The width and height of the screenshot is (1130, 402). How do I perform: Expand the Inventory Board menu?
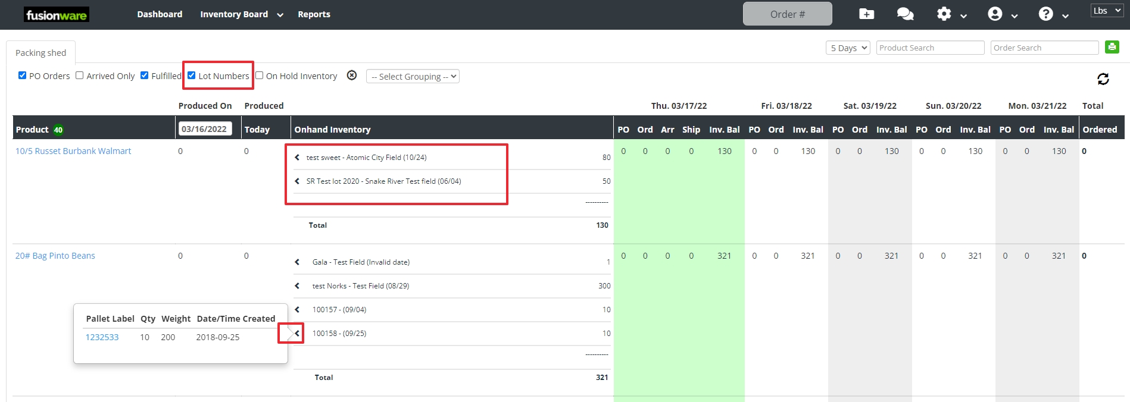241,14
